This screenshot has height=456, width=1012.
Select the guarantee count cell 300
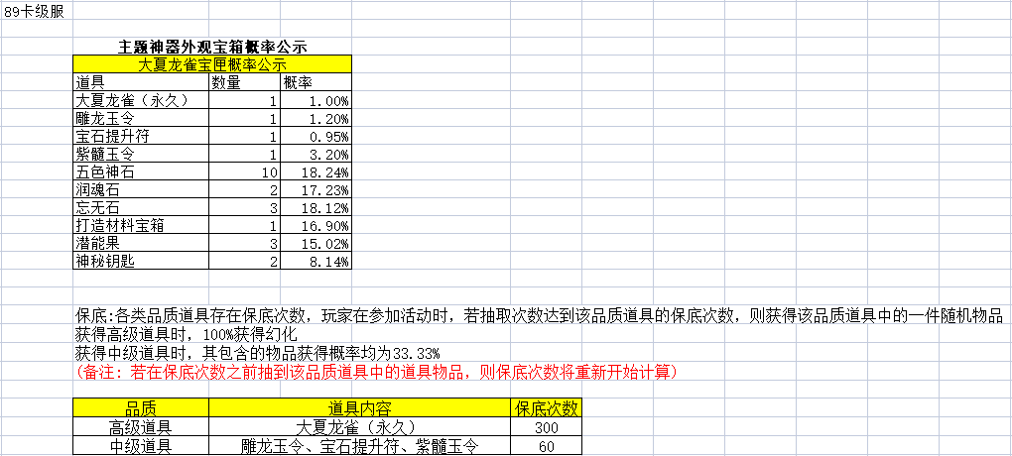tap(546, 427)
